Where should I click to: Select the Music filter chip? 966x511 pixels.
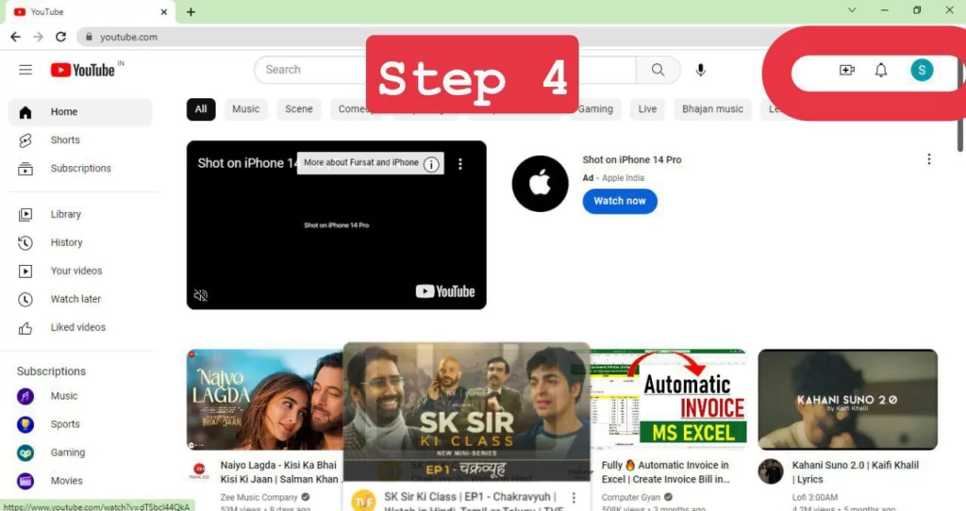(246, 109)
